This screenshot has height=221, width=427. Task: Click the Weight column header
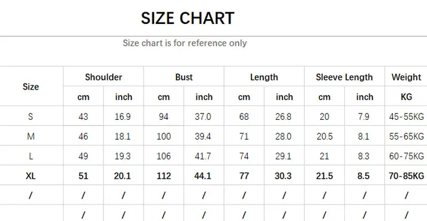(406, 77)
